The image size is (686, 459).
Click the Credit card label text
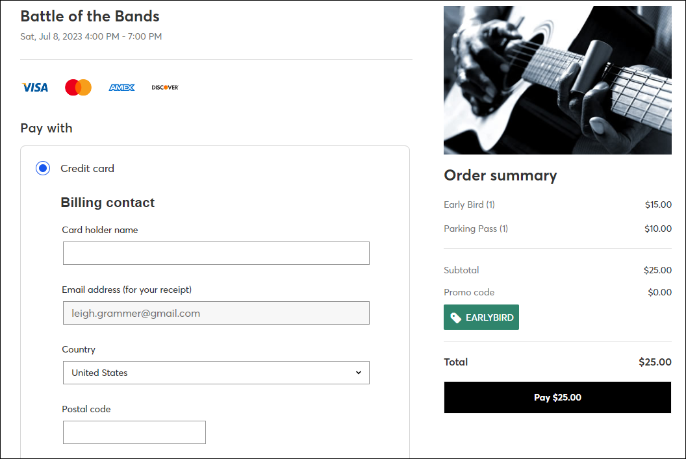click(87, 169)
